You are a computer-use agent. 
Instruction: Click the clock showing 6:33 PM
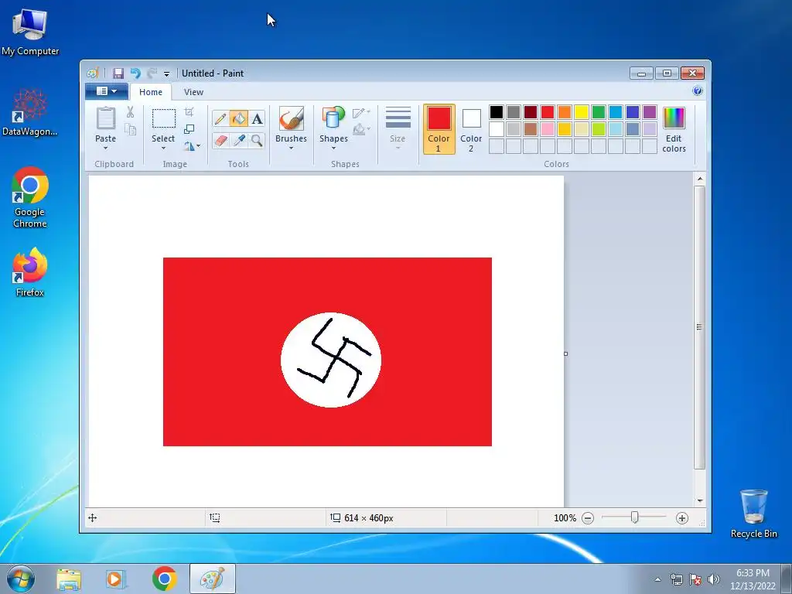(x=753, y=573)
